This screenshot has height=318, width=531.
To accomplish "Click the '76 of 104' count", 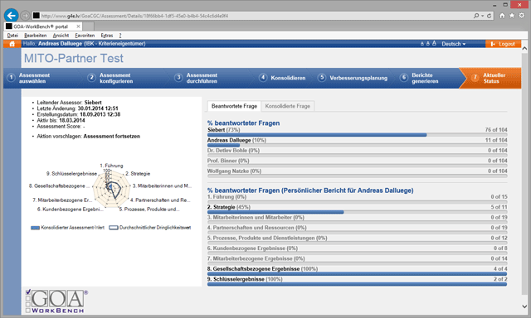I will pos(496,130).
